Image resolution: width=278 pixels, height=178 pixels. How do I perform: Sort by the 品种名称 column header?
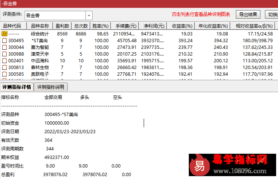[40, 26]
